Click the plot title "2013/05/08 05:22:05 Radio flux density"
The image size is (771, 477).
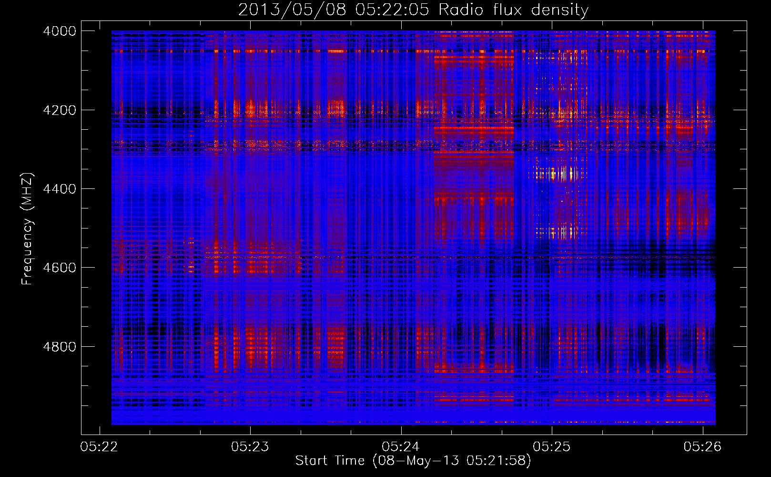pyautogui.click(x=413, y=10)
